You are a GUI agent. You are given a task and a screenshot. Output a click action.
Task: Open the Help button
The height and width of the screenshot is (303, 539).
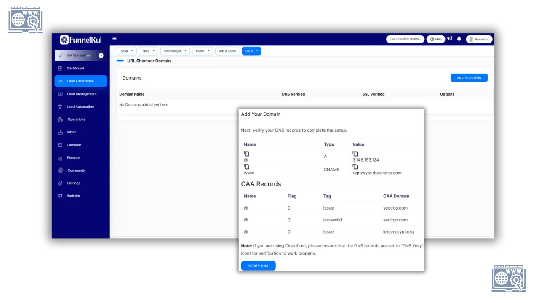(x=436, y=39)
